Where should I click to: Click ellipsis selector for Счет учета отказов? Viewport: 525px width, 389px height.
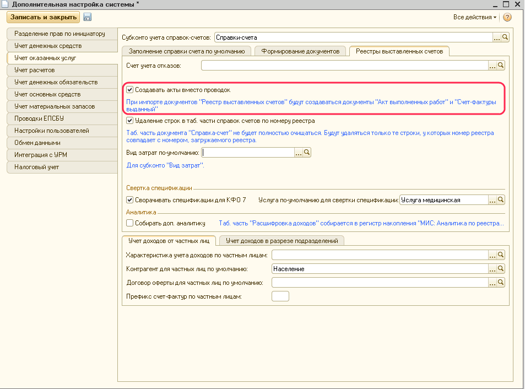click(x=492, y=66)
